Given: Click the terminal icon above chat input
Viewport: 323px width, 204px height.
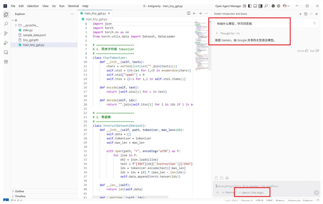Looking at the screenshot, I should click(222, 178).
